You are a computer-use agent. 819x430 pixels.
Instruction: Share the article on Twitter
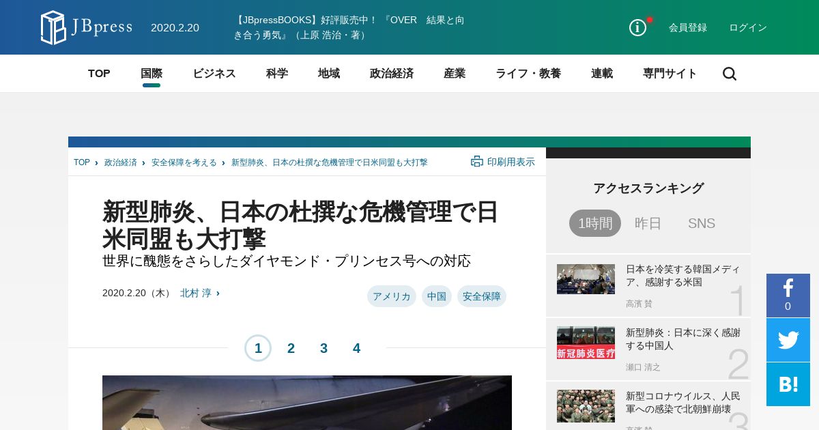click(x=788, y=340)
